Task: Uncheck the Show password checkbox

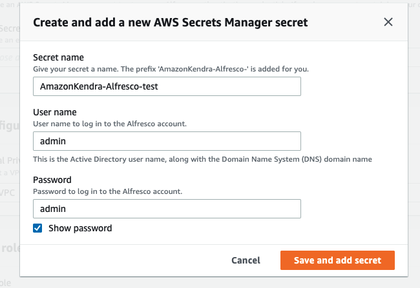Action: (x=38, y=228)
